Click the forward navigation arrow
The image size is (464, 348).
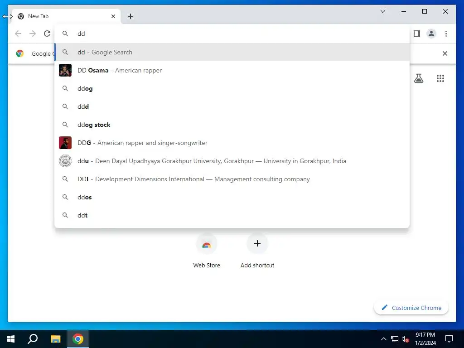[x=33, y=34]
